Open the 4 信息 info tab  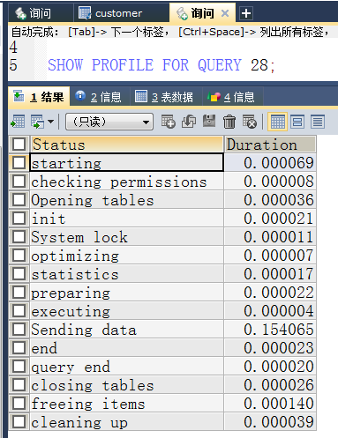(232, 97)
